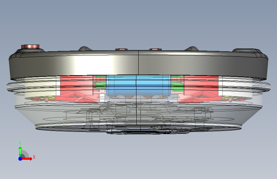Select the large red button on the top left of the model
The image size is (277, 179).
[30, 47]
